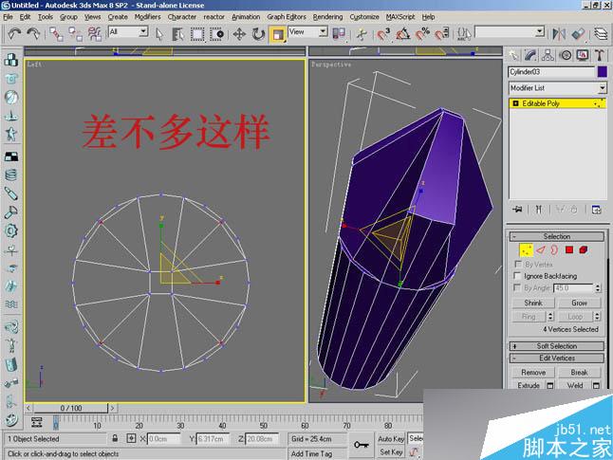Click the Add Time Tag button
Screen dimensions: 613x460
[311, 453]
